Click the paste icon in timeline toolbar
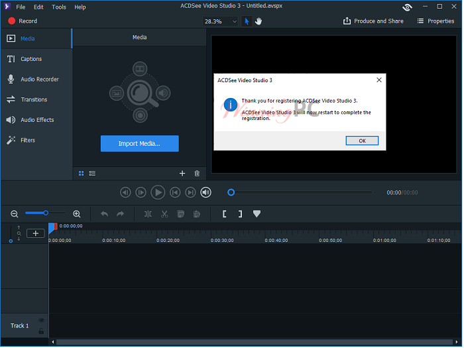This screenshot has width=464, height=348. pos(196,214)
